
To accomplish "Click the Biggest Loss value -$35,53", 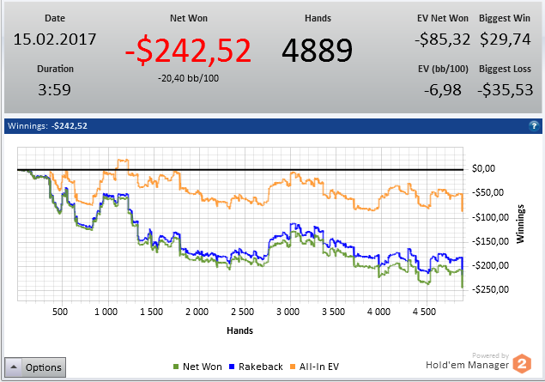I will coord(505,90).
